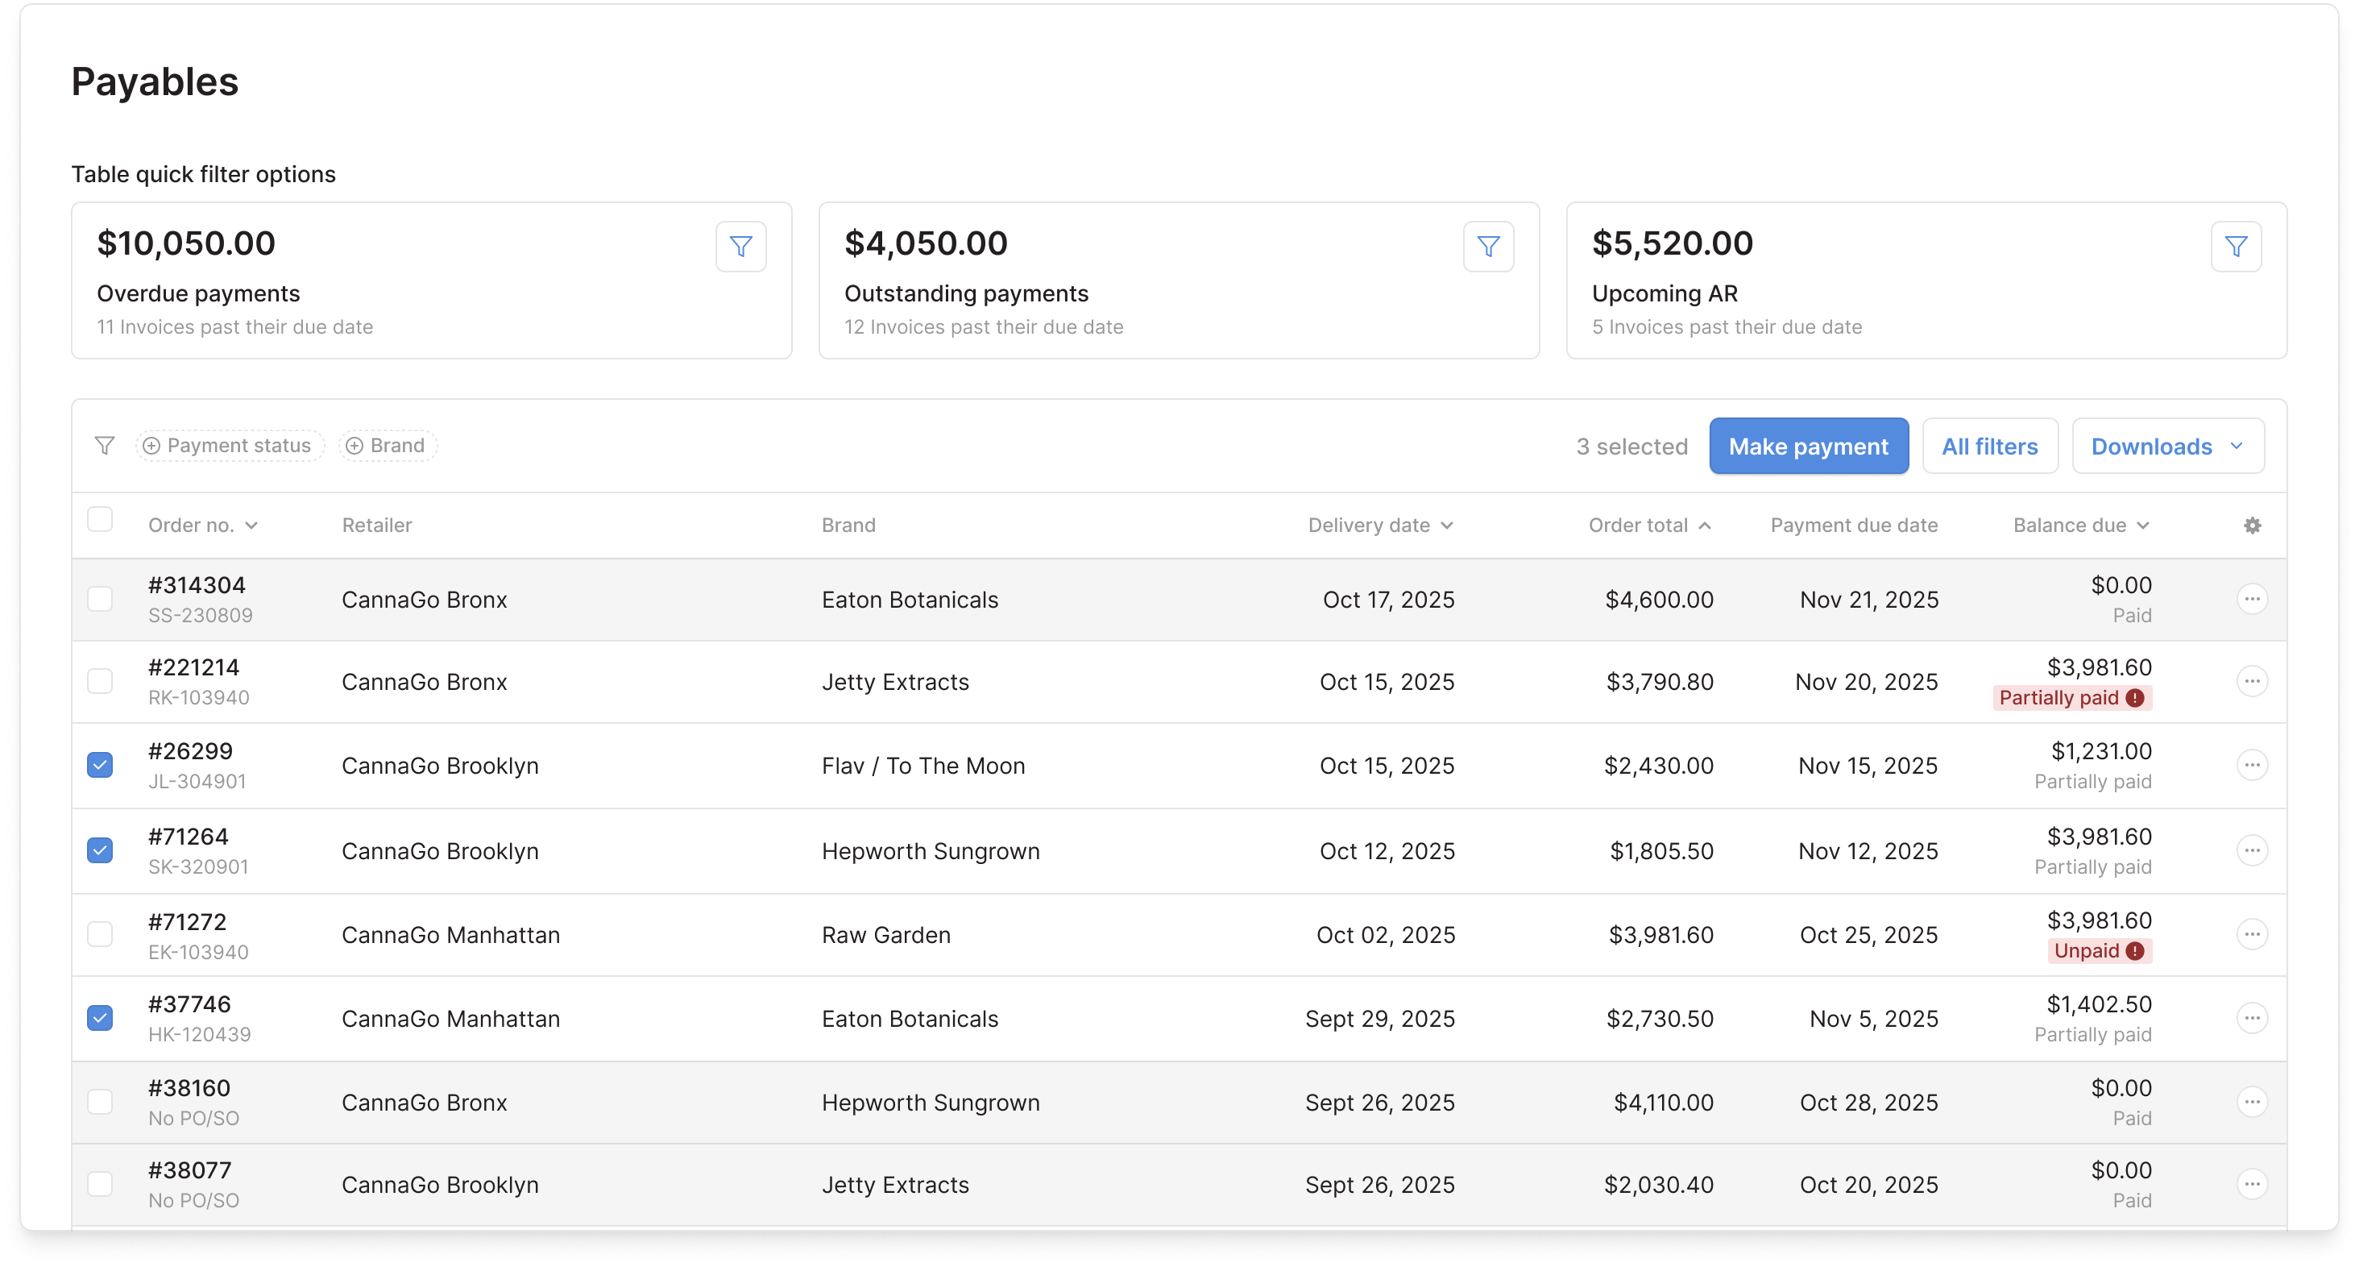
Task: Open table column settings gear
Action: [2252, 525]
